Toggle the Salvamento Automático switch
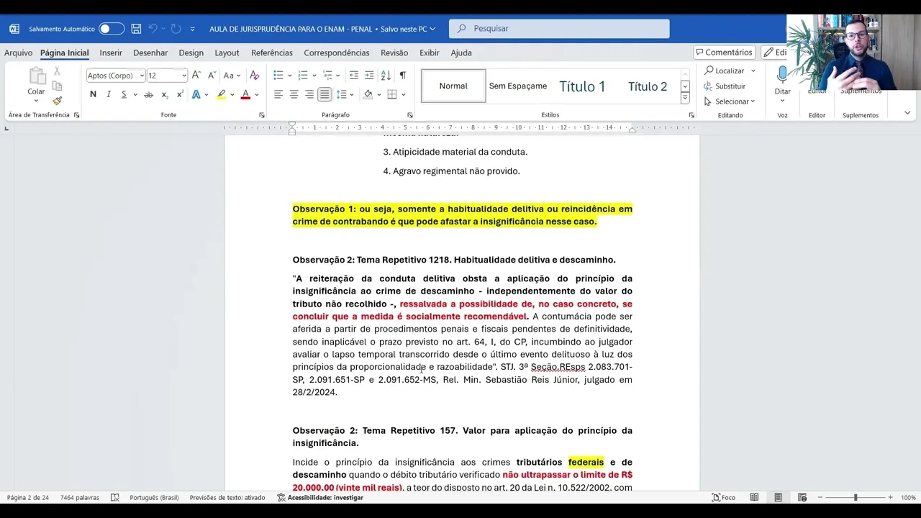Viewport: 921px width, 518px height. [112, 29]
